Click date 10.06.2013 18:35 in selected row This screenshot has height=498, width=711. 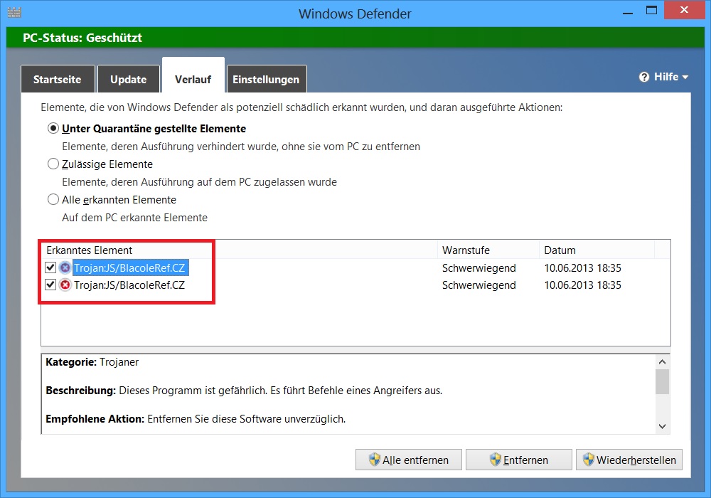pyautogui.click(x=582, y=268)
